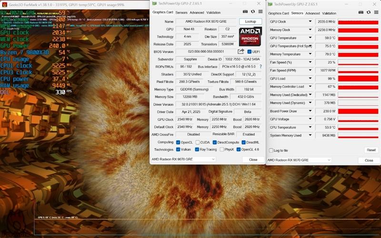Viewport: 381px width, 238px height.
Task: Toggle the UEFI checkbox
Action: pos(249,52)
